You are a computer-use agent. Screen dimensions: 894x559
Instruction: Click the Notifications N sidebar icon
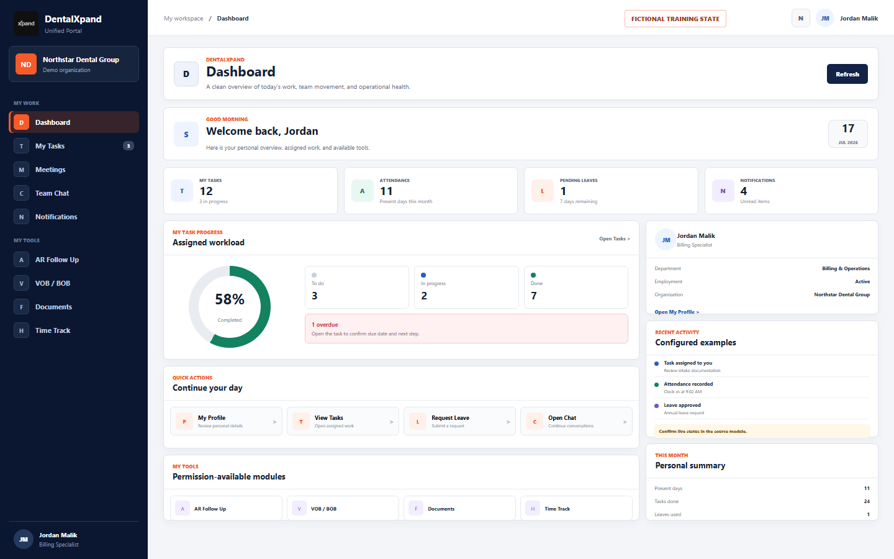pos(21,217)
